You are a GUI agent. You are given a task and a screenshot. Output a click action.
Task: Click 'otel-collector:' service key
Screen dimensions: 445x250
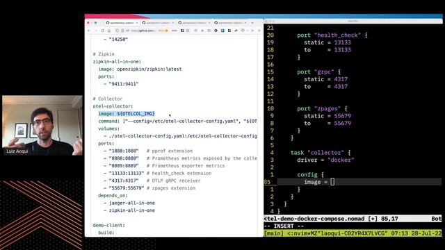point(113,106)
